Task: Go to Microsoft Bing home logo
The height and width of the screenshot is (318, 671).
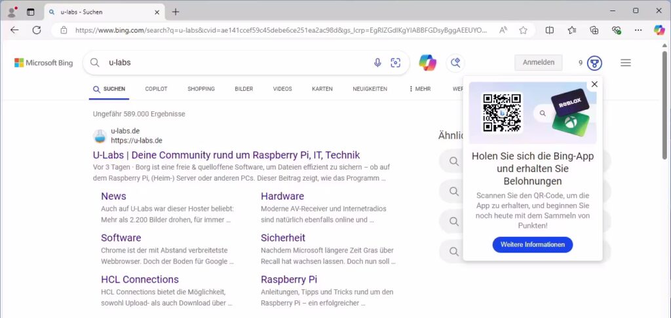Action: point(44,63)
